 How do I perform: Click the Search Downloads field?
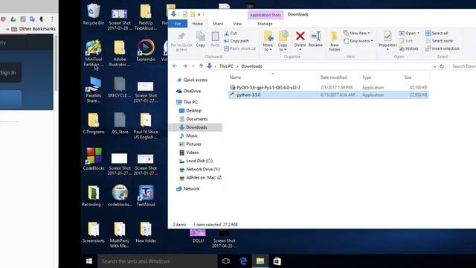click(463, 66)
